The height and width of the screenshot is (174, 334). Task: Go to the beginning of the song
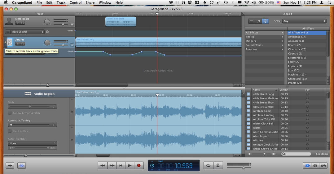coord(121,165)
